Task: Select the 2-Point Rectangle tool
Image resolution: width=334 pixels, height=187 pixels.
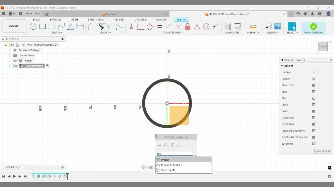Action: pos(42,26)
